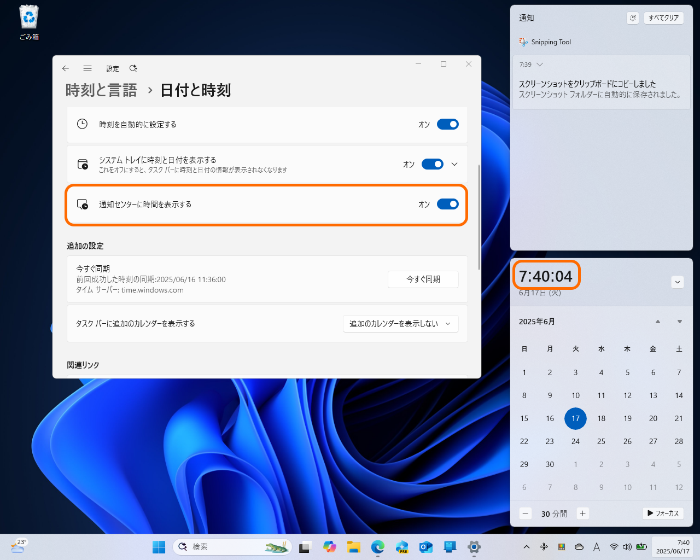The height and width of the screenshot is (560, 700).
Task: Increase focus minutes with the plus stepper
Action: click(582, 514)
